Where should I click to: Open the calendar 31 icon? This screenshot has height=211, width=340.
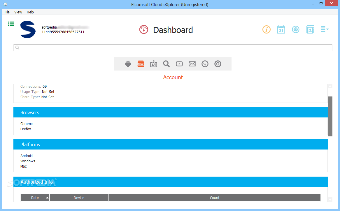click(281, 29)
